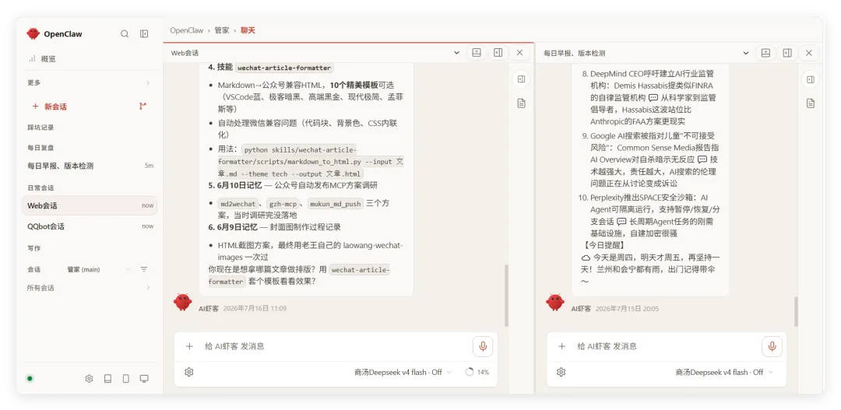Image resolution: width=841 pixels, height=410 pixels.
Task: Expand 所有会话 all conversations
Action: click(89, 288)
